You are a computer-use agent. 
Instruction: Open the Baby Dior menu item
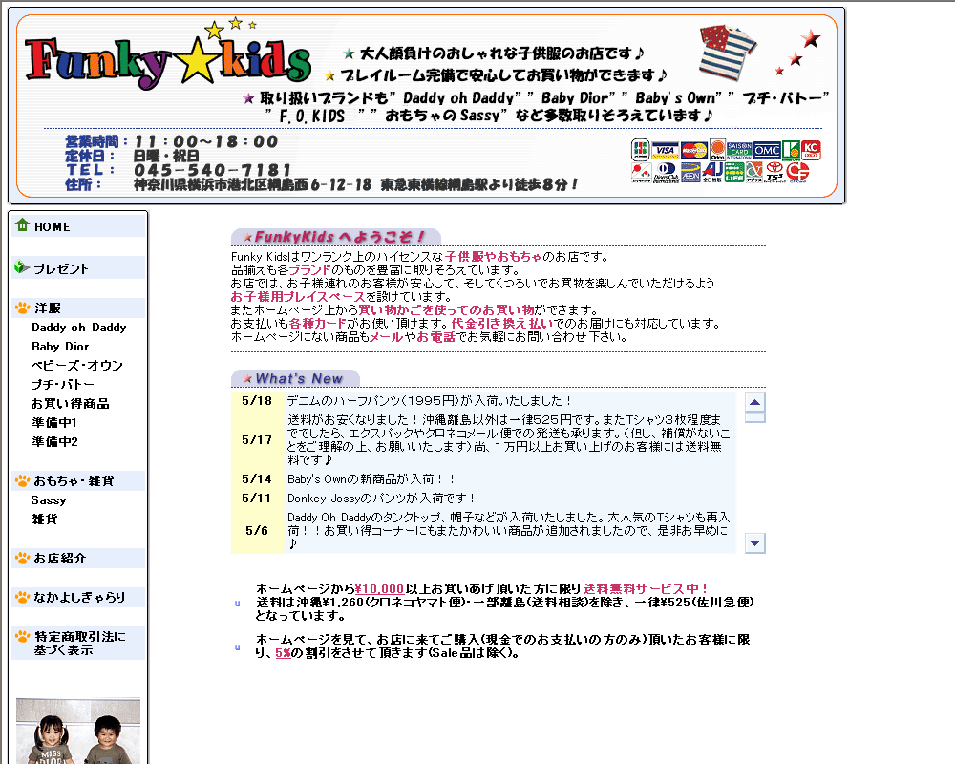60,346
